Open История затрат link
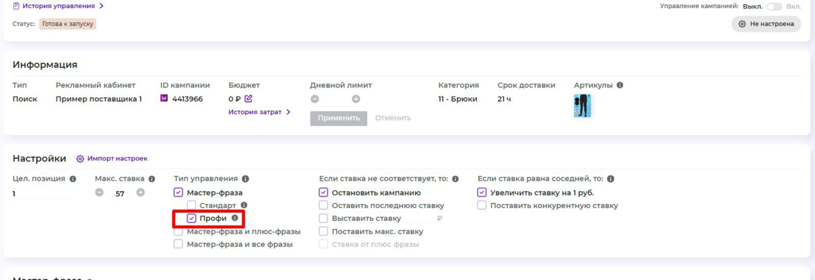Image resolution: width=815 pixels, height=280 pixels. tap(255, 112)
